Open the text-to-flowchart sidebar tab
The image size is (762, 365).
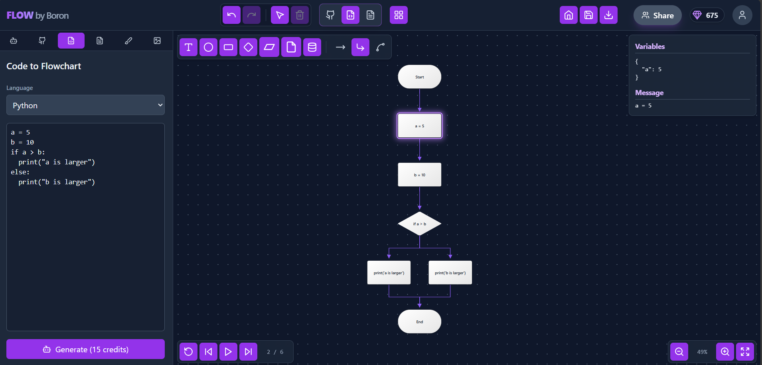click(x=100, y=41)
